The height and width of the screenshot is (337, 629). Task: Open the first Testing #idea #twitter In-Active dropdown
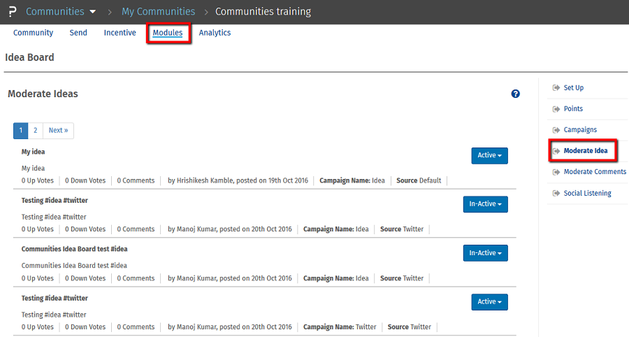pyautogui.click(x=485, y=204)
